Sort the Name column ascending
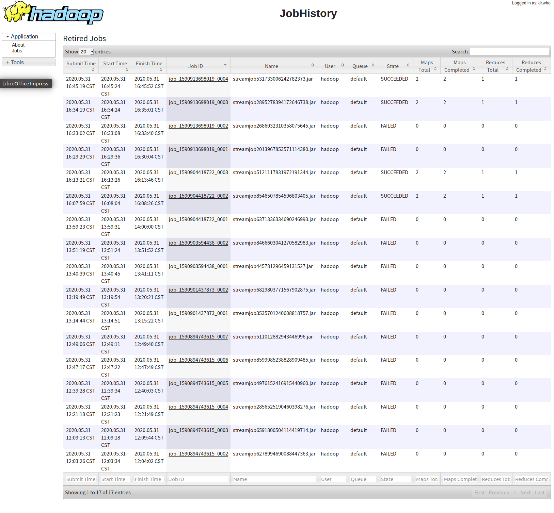Image resolution: width=554 pixels, height=513 pixels. [313, 65]
